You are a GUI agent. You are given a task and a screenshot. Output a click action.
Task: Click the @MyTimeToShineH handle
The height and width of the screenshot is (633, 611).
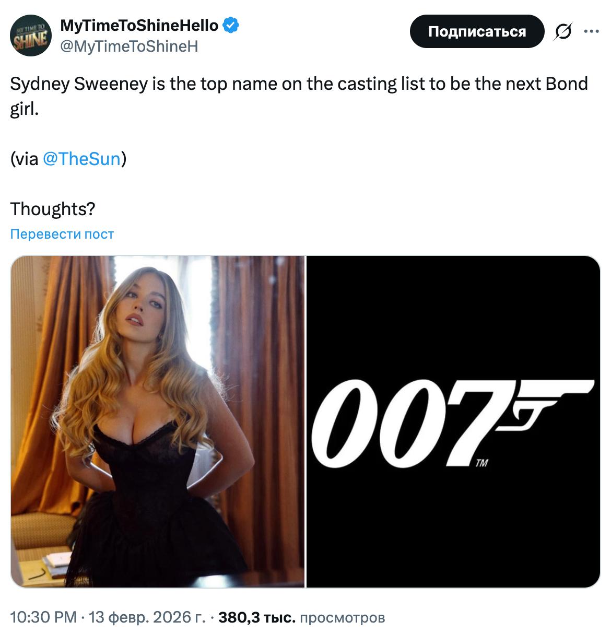[x=129, y=46]
